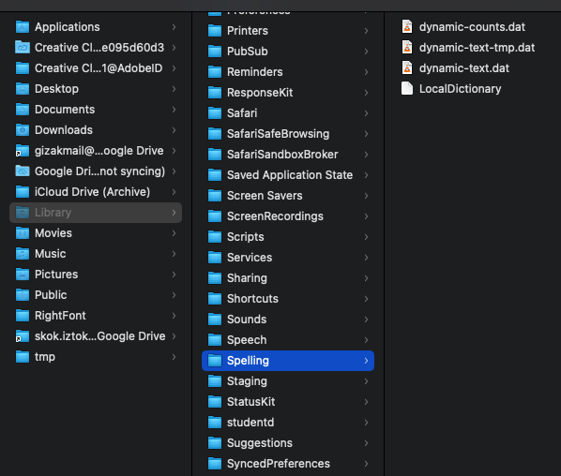Open the iCloud Drive (Archive) folder
The height and width of the screenshot is (476, 561).
(x=96, y=192)
